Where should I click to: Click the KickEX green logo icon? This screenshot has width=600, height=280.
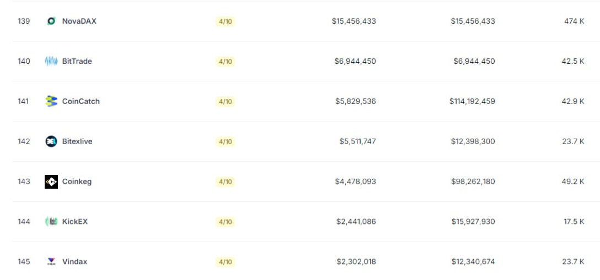51,222
